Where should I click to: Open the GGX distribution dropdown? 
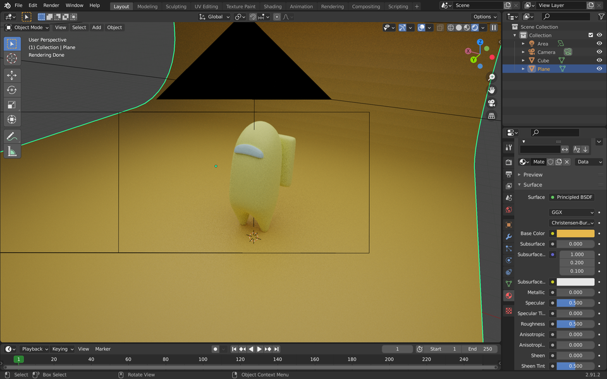(x=572, y=212)
